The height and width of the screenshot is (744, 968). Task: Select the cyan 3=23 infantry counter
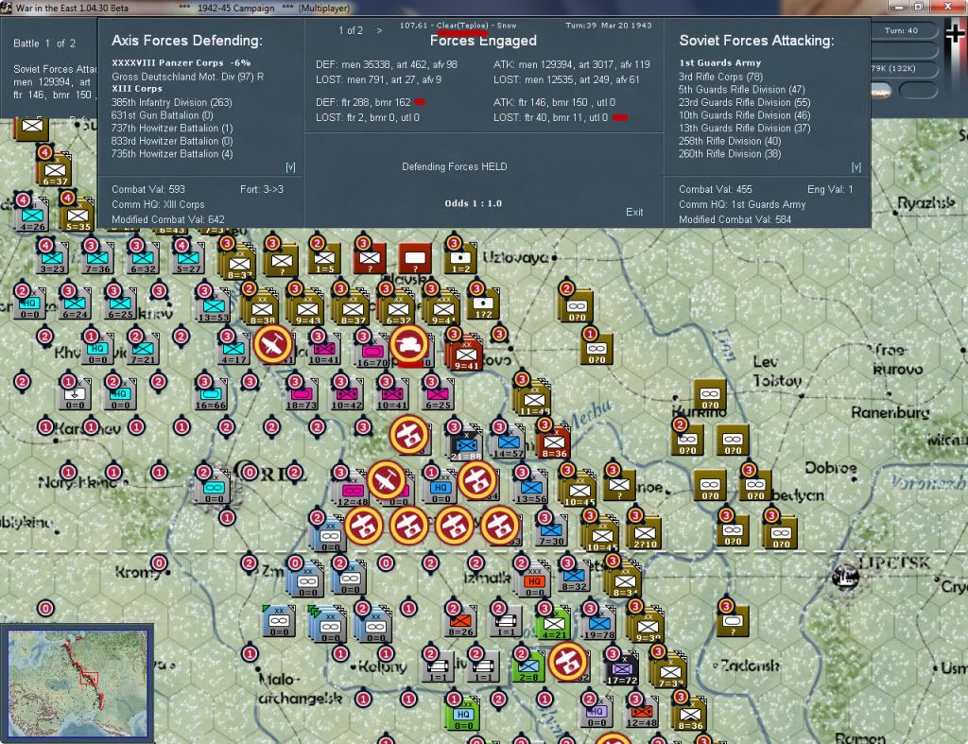point(52,259)
